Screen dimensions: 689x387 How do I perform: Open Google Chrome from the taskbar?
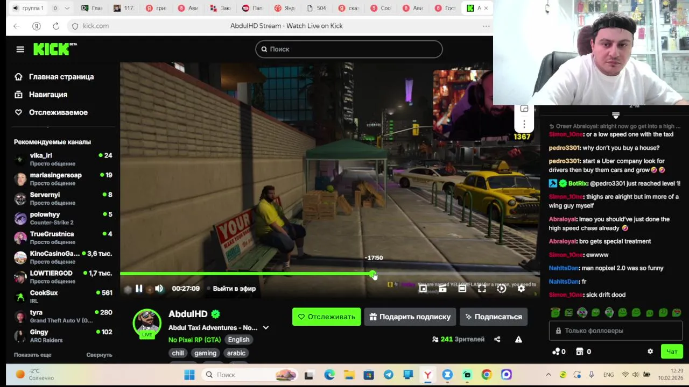pyautogui.click(x=487, y=375)
